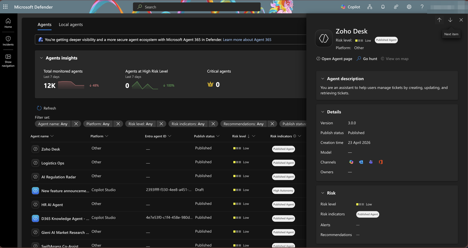
Task: Select the HR AI Agent name
Action: [52, 205]
